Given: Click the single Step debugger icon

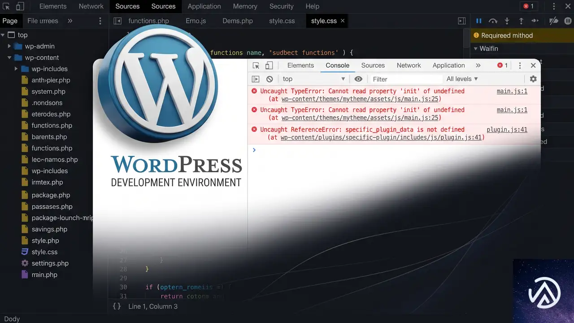Looking at the screenshot, I should (535, 21).
